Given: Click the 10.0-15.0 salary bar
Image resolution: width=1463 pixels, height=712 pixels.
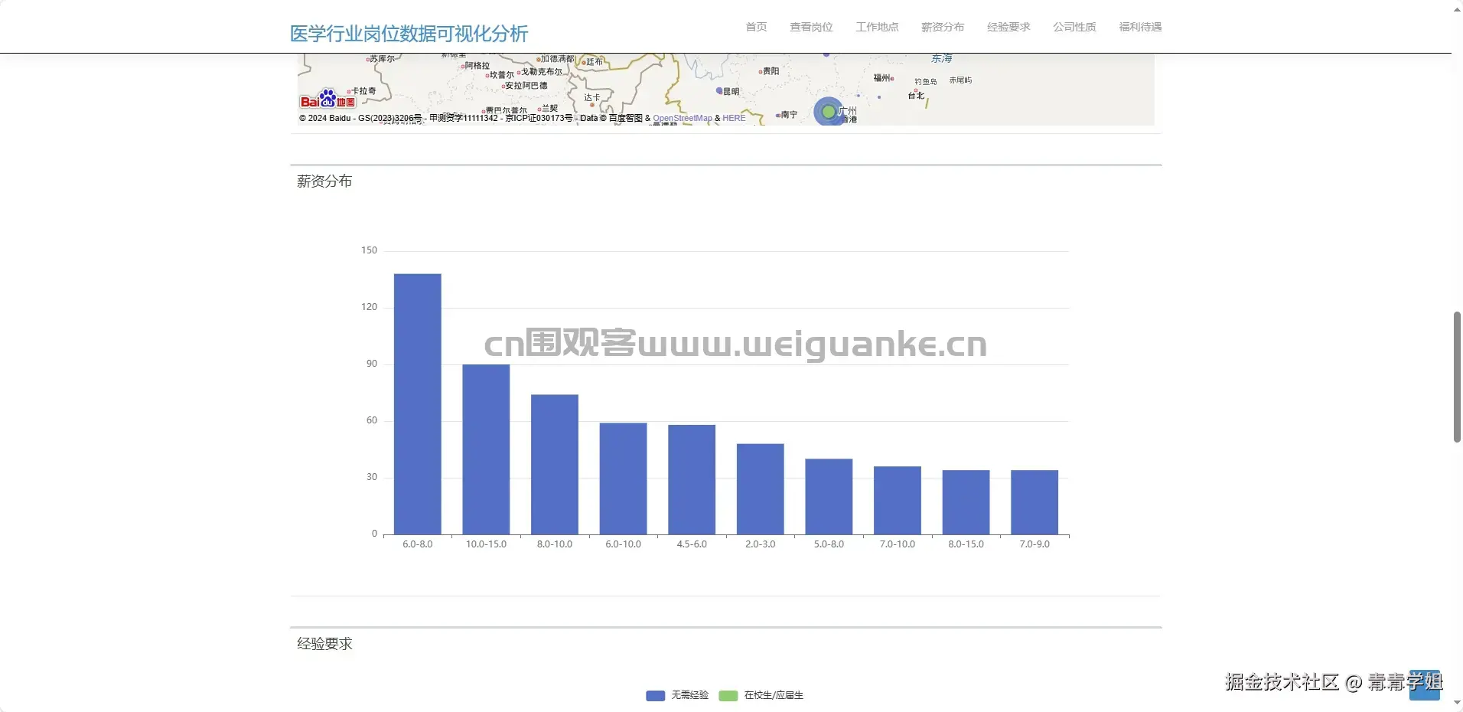Looking at the screenshot, I should (486, 449).
